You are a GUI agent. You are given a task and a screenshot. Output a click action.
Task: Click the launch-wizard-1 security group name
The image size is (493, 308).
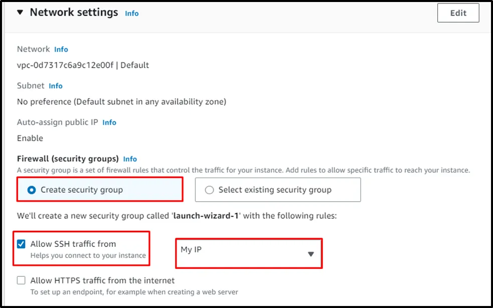point(198,217)
